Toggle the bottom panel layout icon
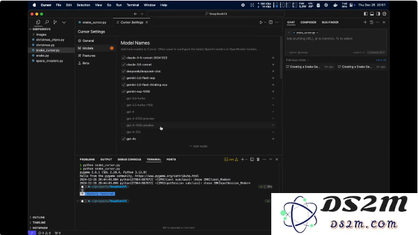Image resolution: width=418 pixels, height=235 pixels. pos(372,14)
